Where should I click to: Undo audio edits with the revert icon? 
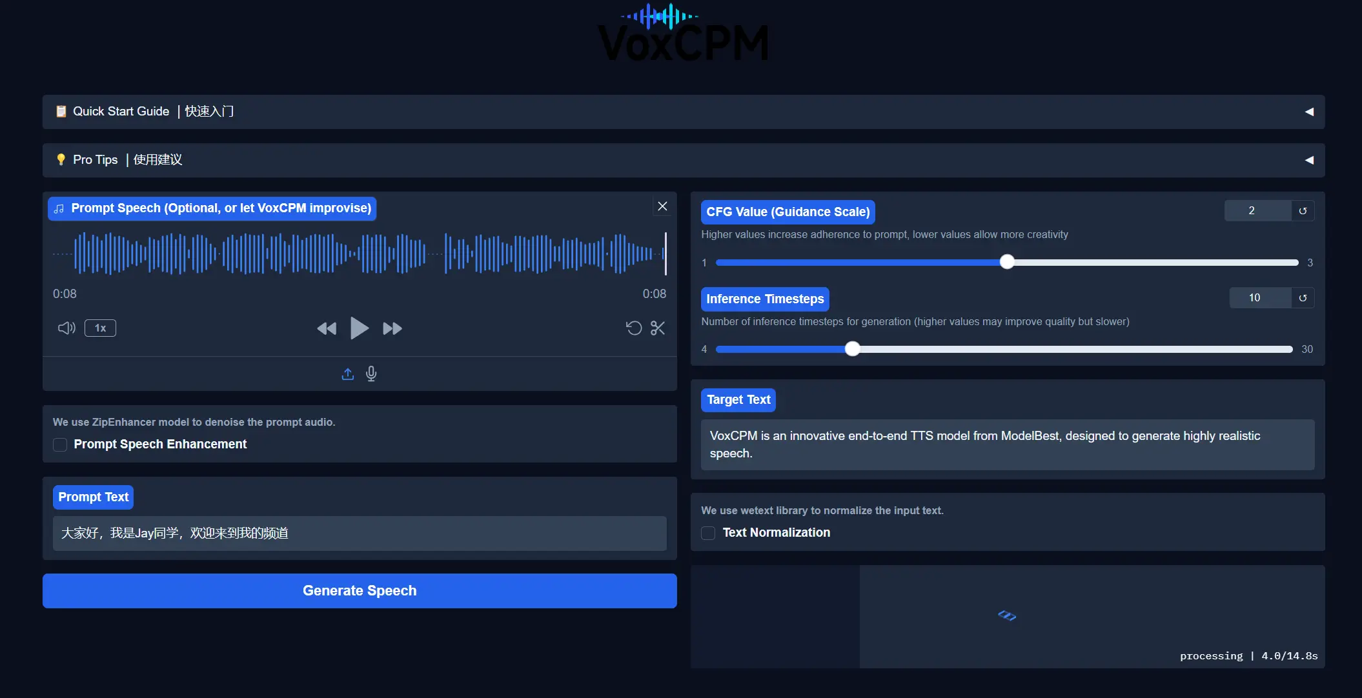click(634, 328)
